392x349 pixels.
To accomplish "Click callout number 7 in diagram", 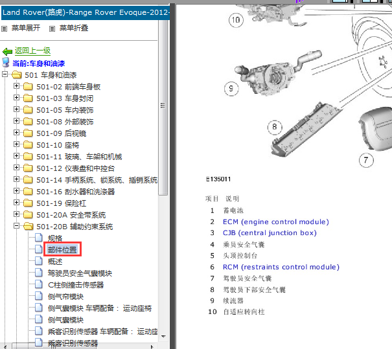I will 366,160.
